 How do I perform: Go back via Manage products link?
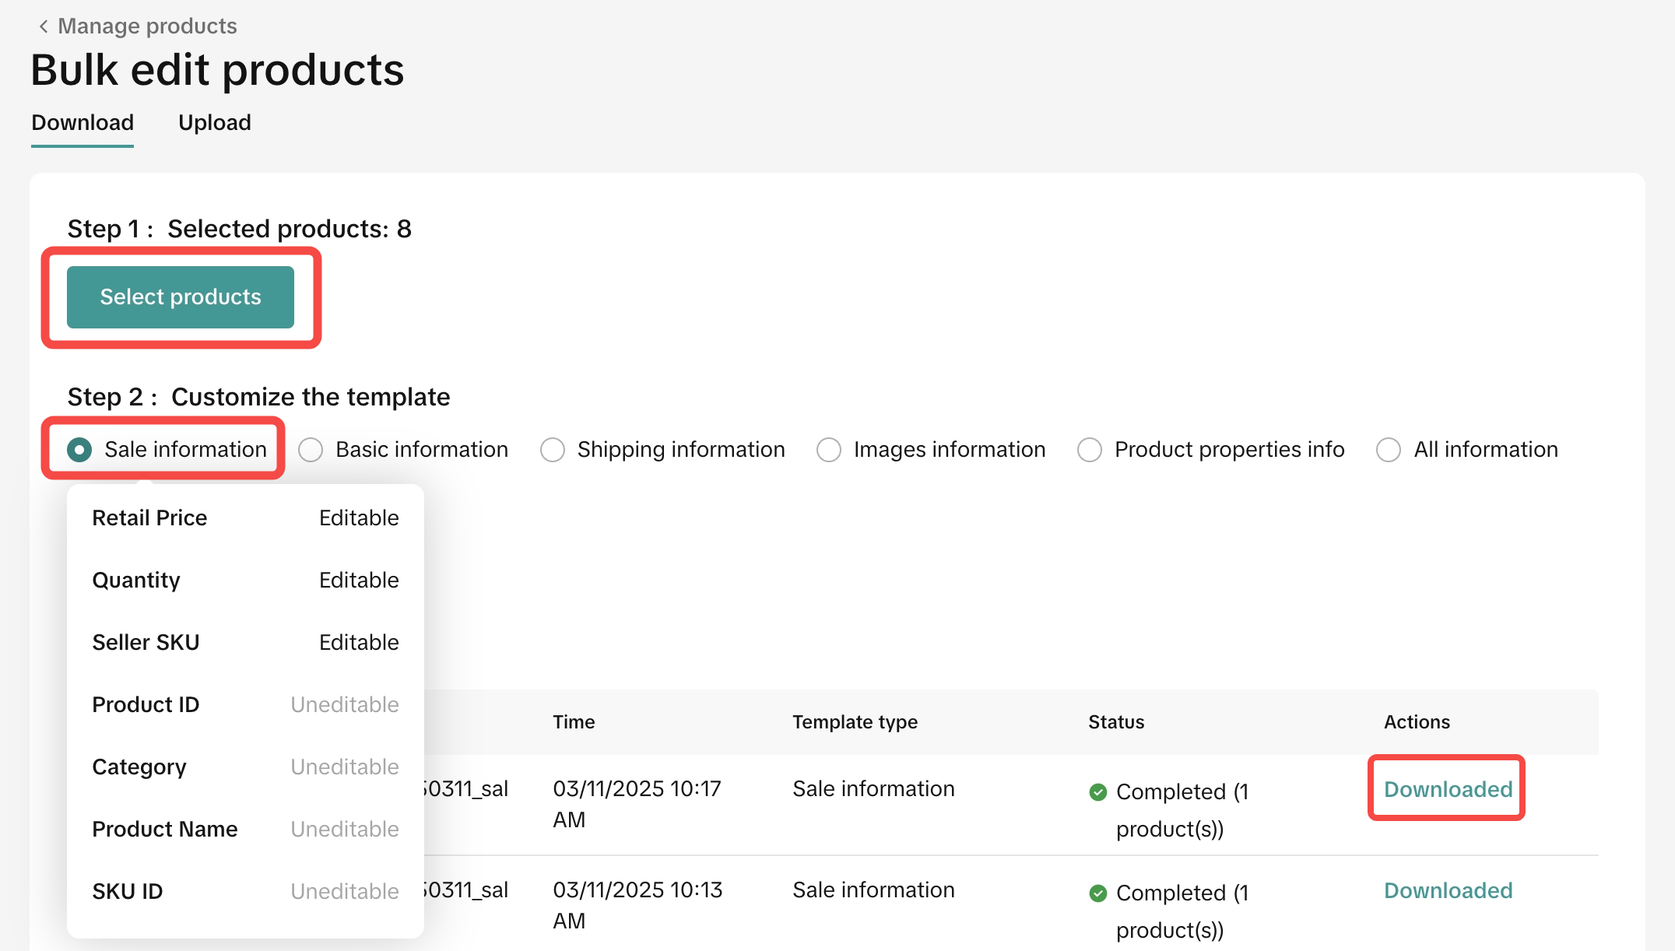click(147, 26)
